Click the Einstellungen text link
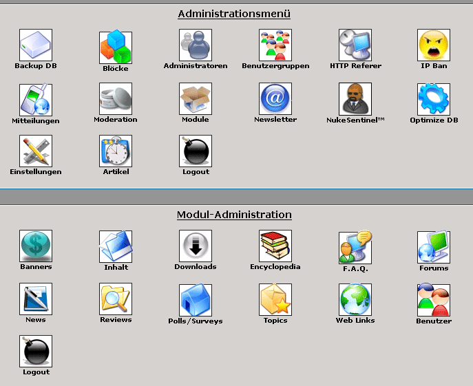 [36, 171]
